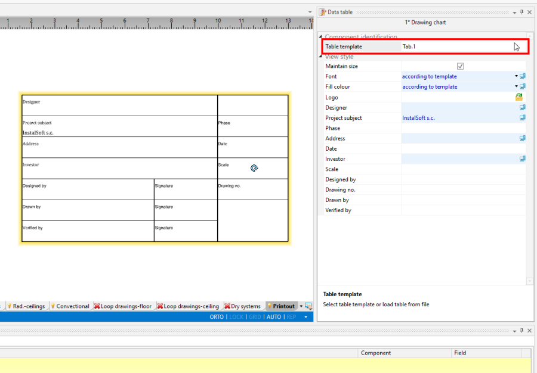
Task: Click the Project subject row project-data icon
Action: coord(523,118)
